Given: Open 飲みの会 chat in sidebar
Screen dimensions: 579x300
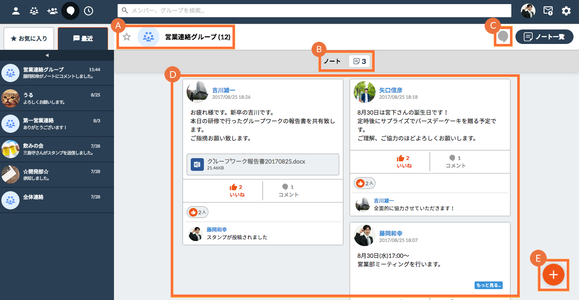Looking at the screenshot, I should coord(57,149).
